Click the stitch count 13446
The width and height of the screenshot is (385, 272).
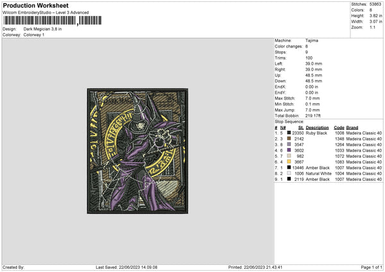tap(298, 168)
